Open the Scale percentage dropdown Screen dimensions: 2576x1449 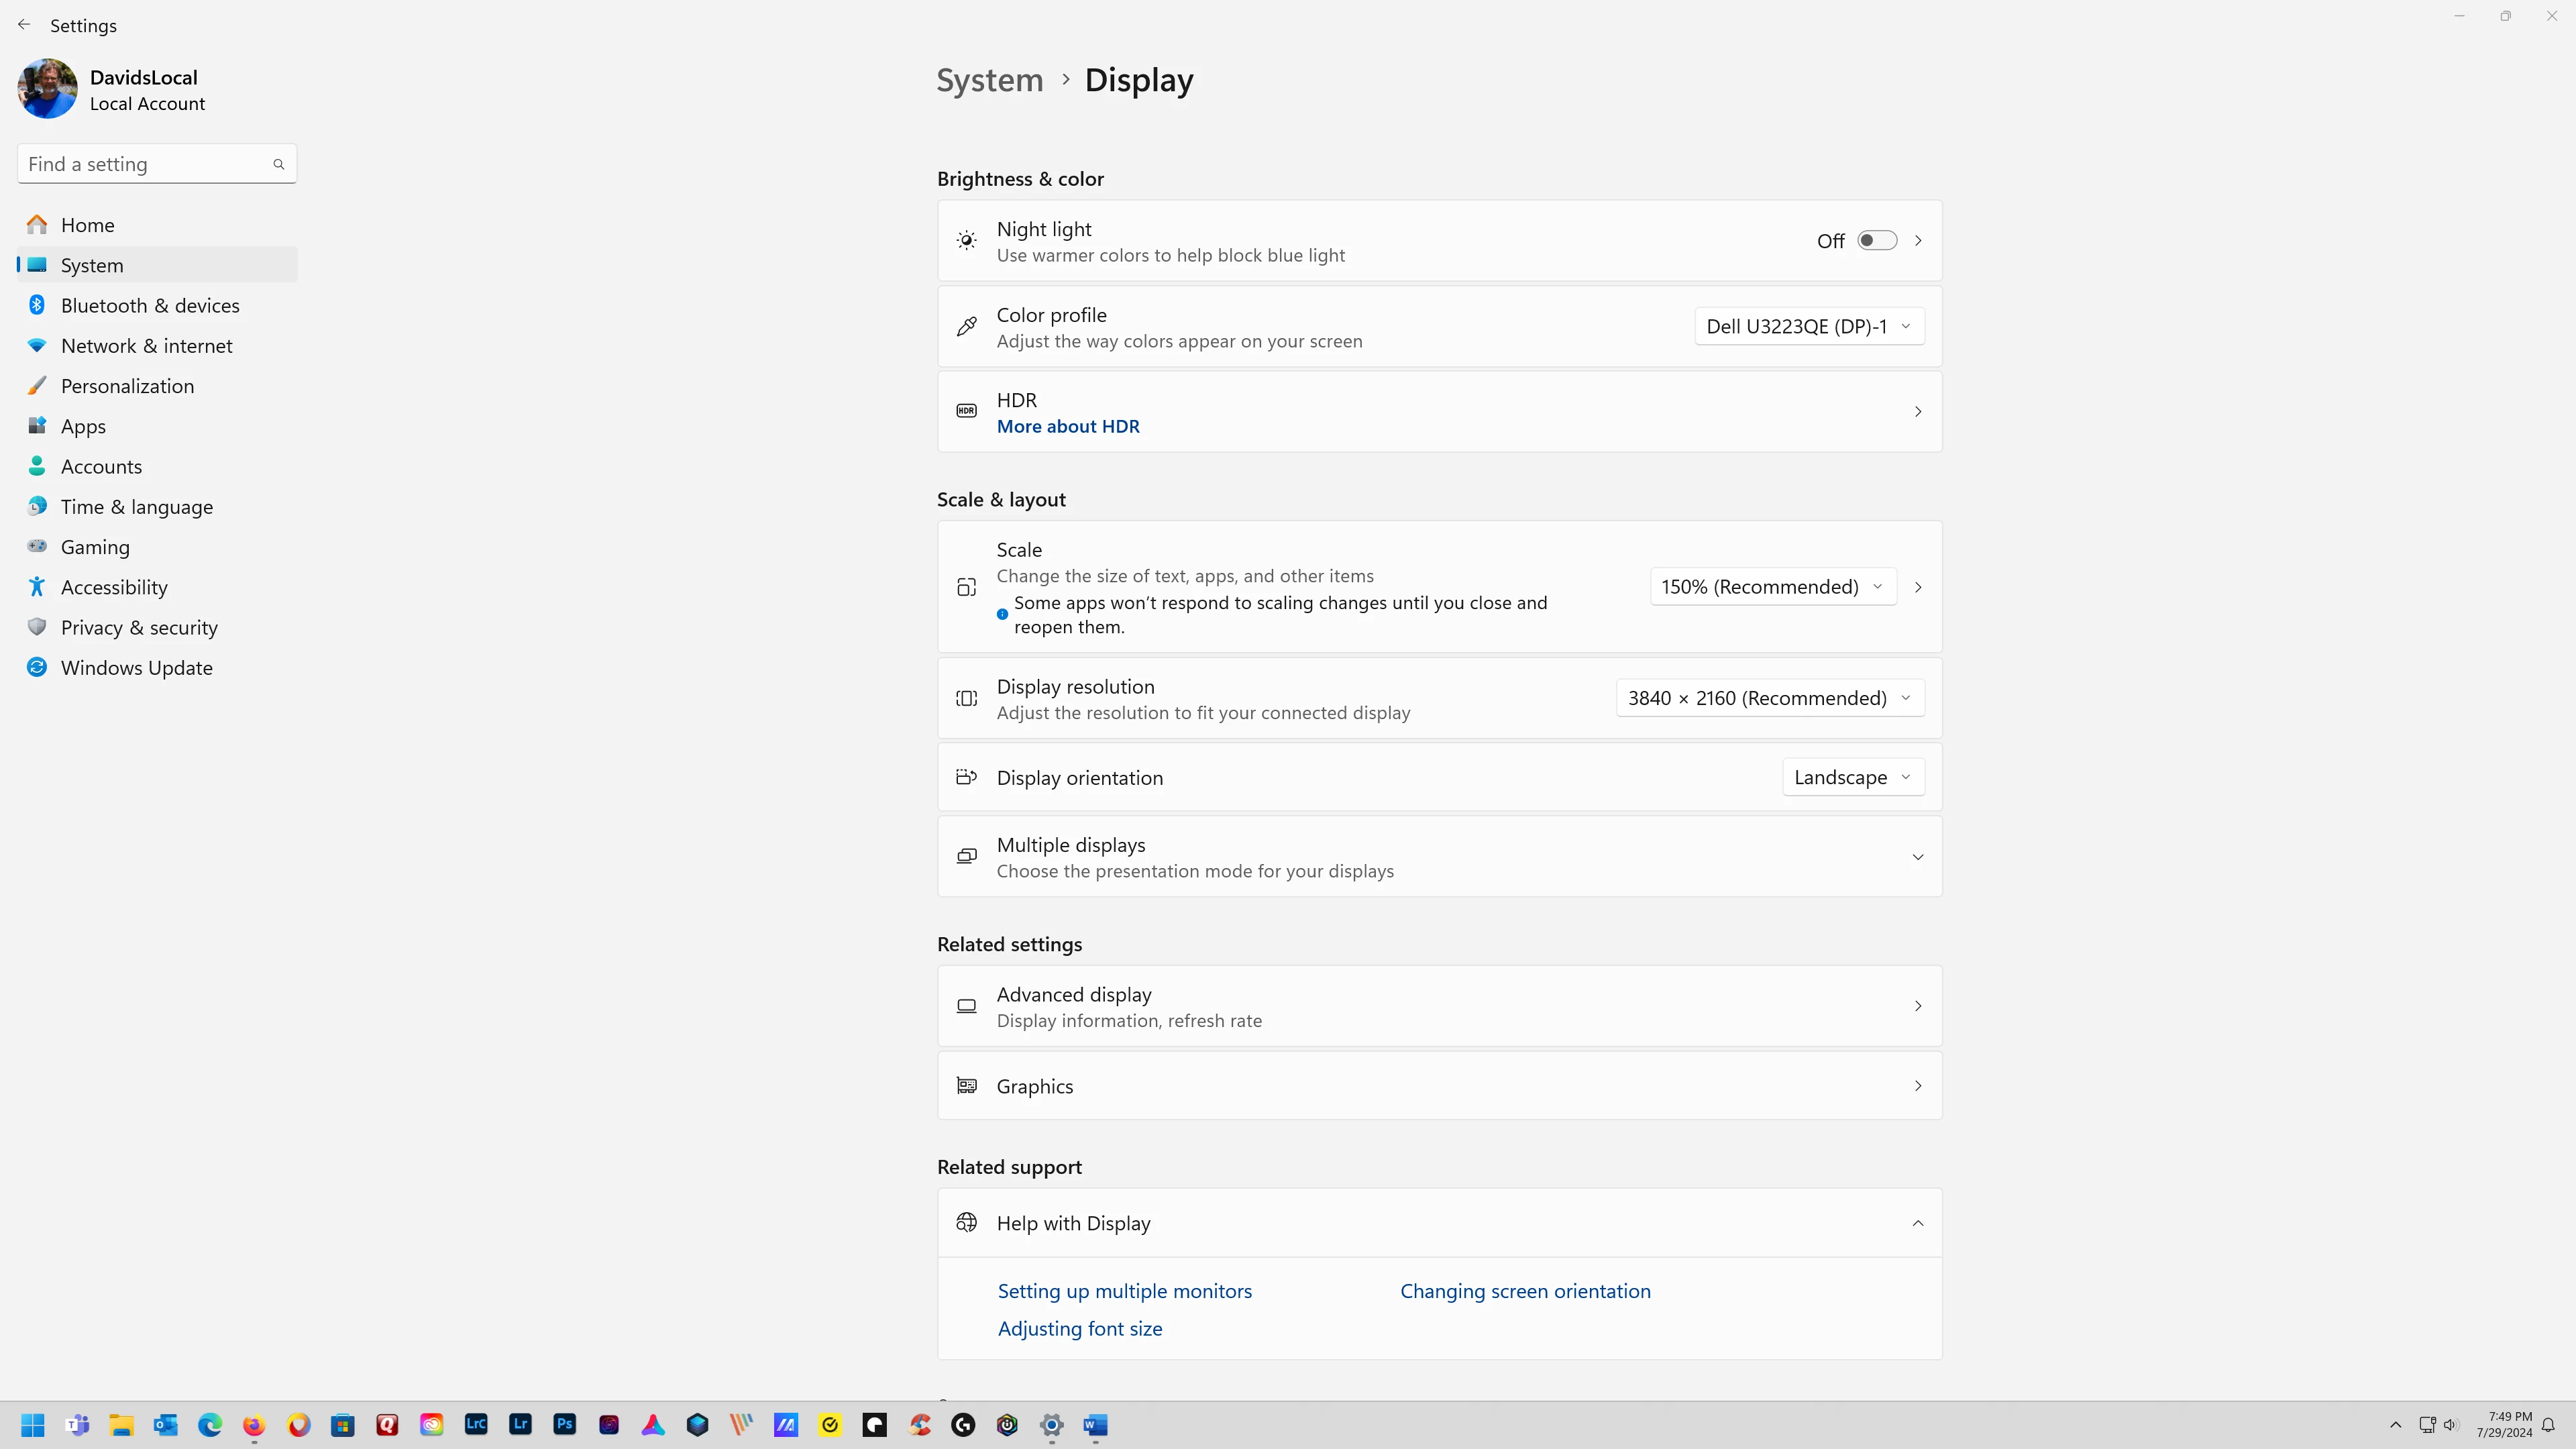pyautogui.click(x=1772, y=587)
